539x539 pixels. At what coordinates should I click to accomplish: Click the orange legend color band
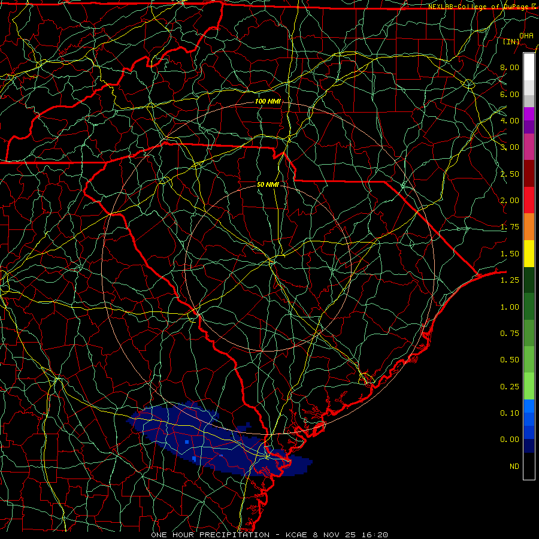tap(529, 227)
